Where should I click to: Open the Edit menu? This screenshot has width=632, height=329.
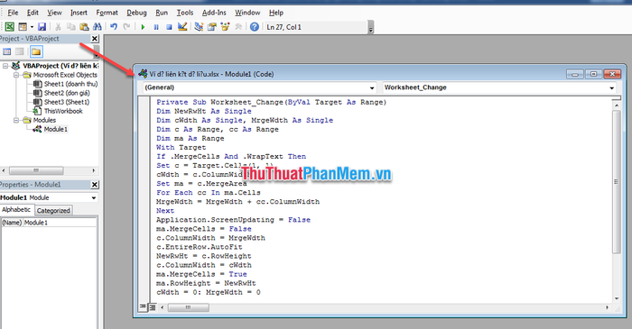[33, 13]
